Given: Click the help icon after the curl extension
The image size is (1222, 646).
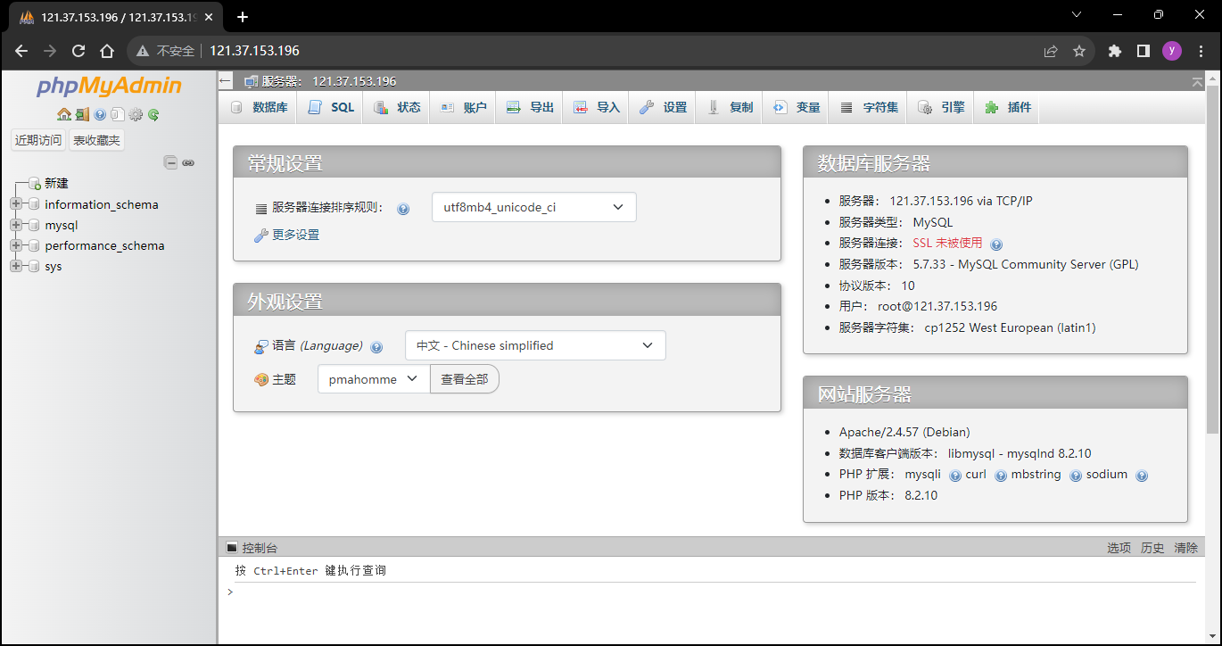Looking at the screenshot, I should tap(1001, 476).
